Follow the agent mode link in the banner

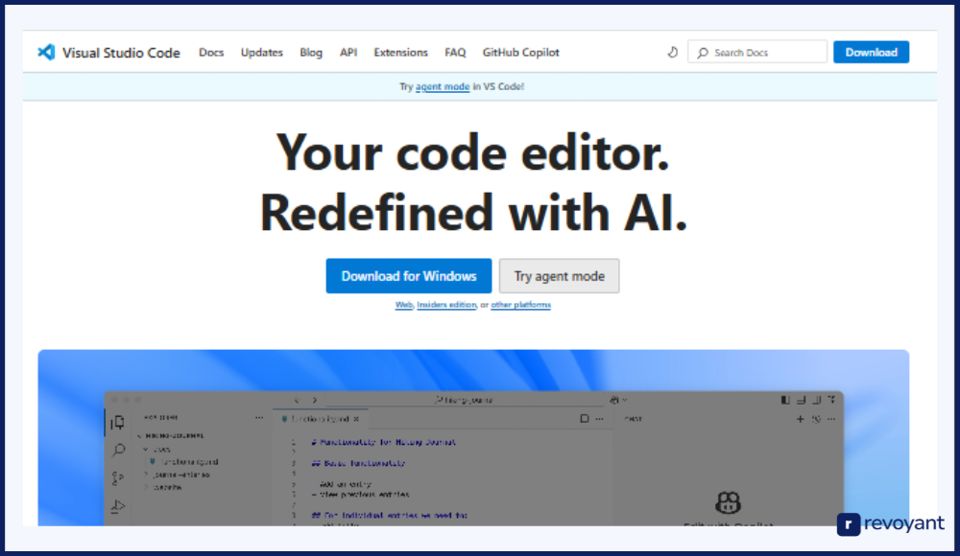443,87
